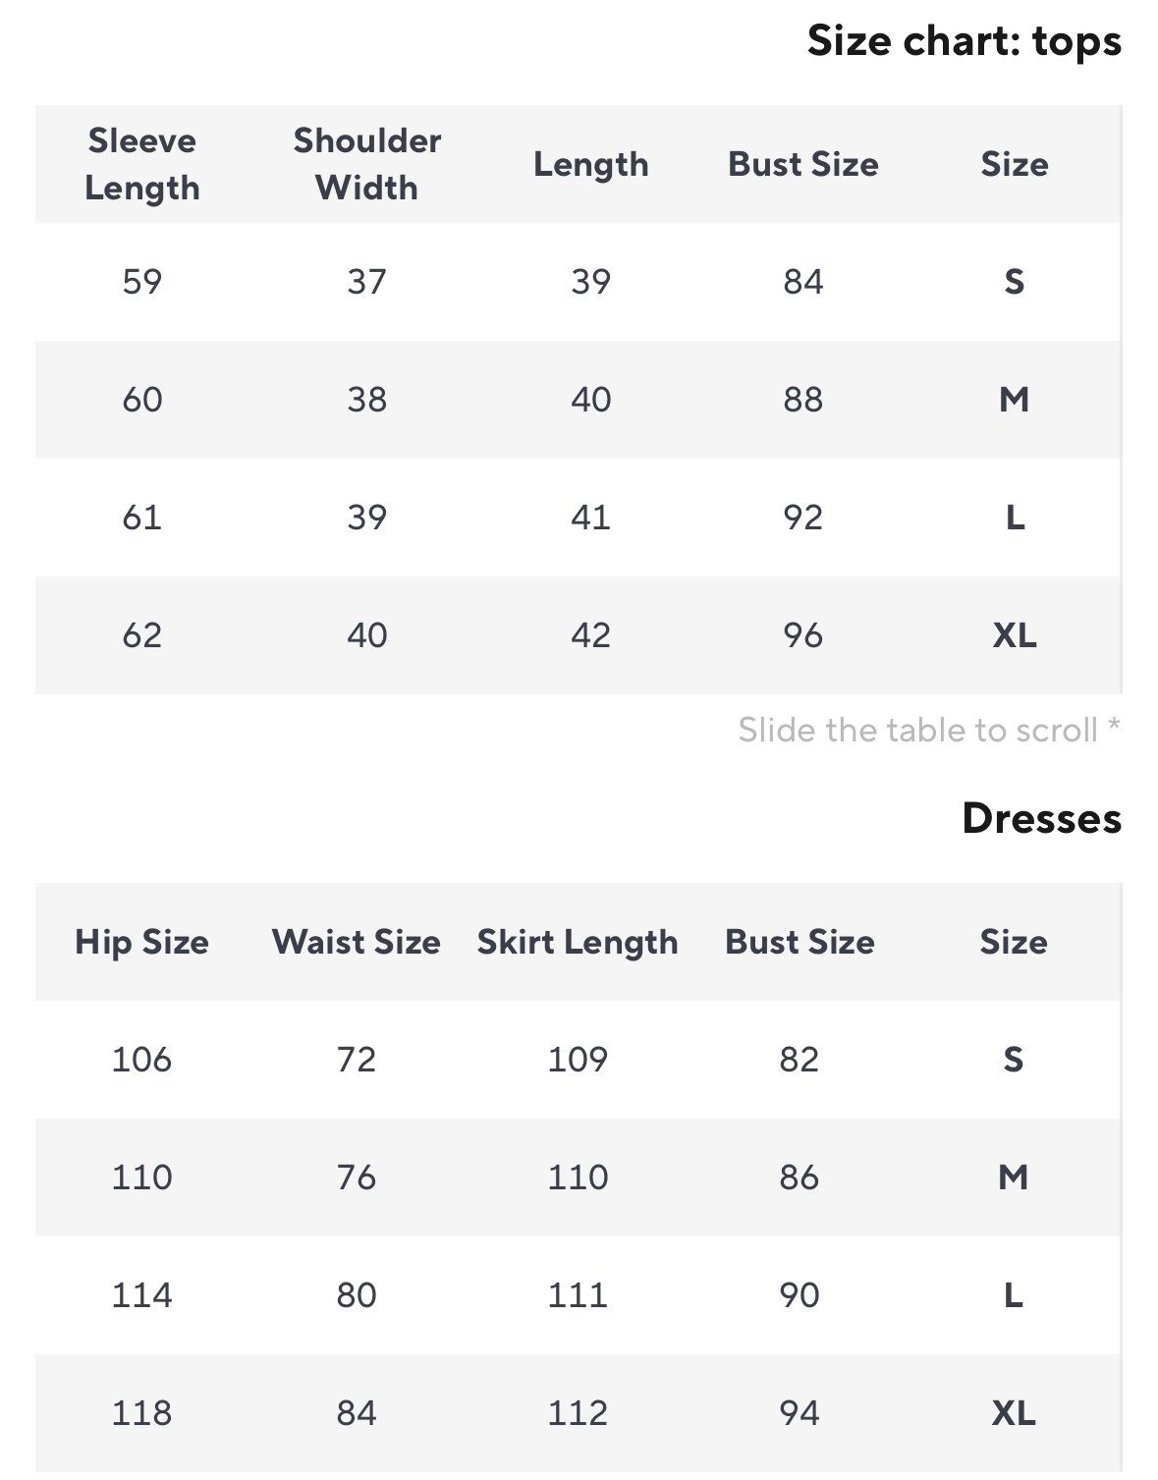Select size L label in dresses table
The width and height of the screenshot is (1158, 1480).
[x=1013, y=1295]
